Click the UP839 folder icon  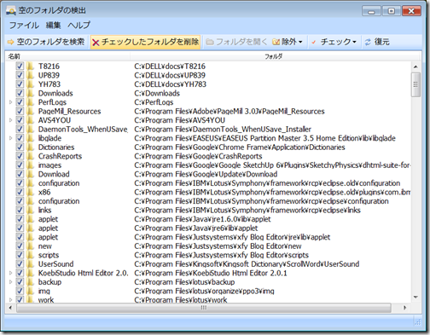[31, 75]
